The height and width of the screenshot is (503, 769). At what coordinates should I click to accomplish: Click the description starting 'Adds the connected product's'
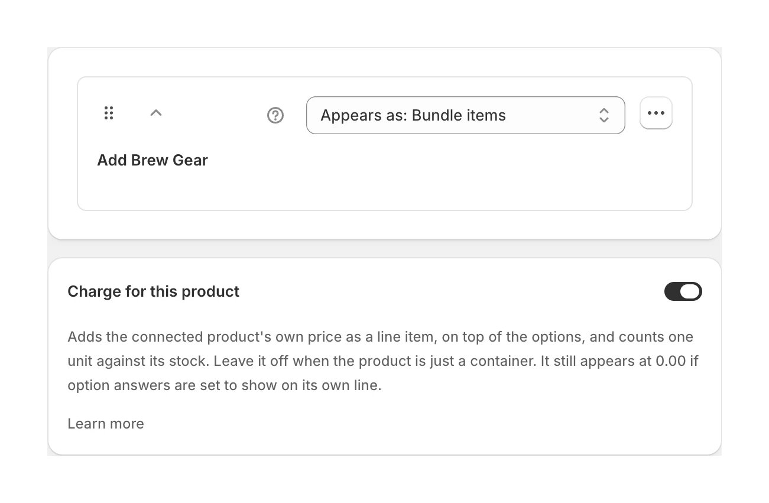[x=383, y=361]
